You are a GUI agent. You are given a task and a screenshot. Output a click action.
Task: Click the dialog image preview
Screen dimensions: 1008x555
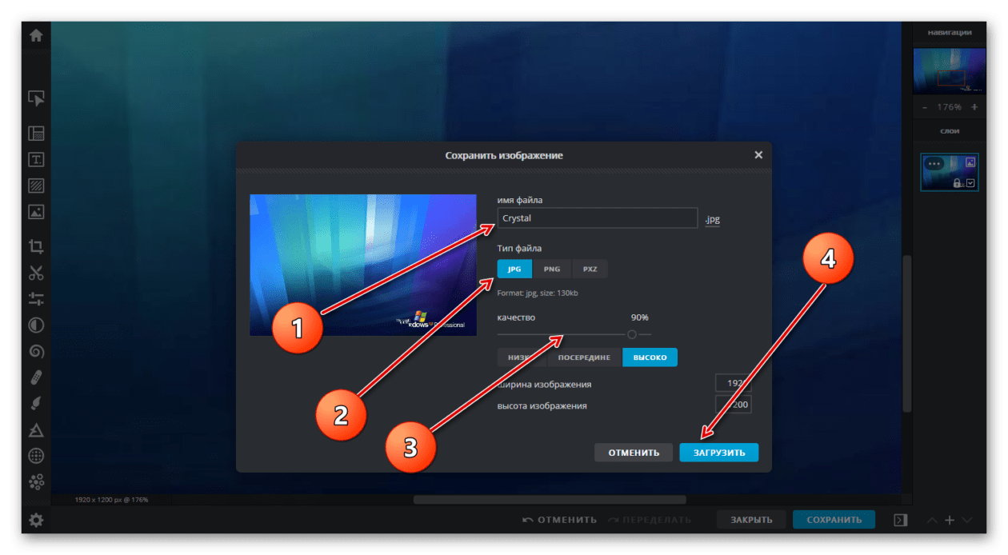363,265
